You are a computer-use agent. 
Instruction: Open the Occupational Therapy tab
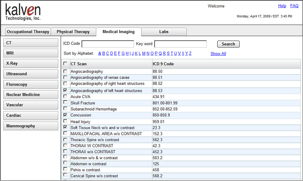click(28, 32)
